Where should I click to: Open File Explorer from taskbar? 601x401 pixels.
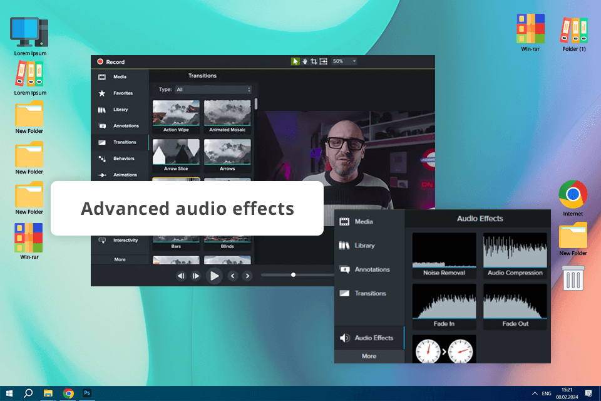(48, 393)
